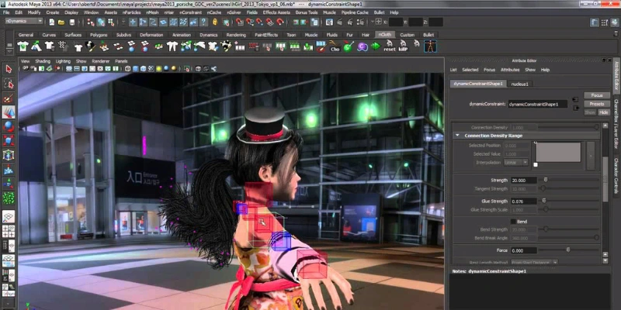Screen dimensions: 621x310
Task: Click the padlock lock selection icon
Action: [215, 22]
